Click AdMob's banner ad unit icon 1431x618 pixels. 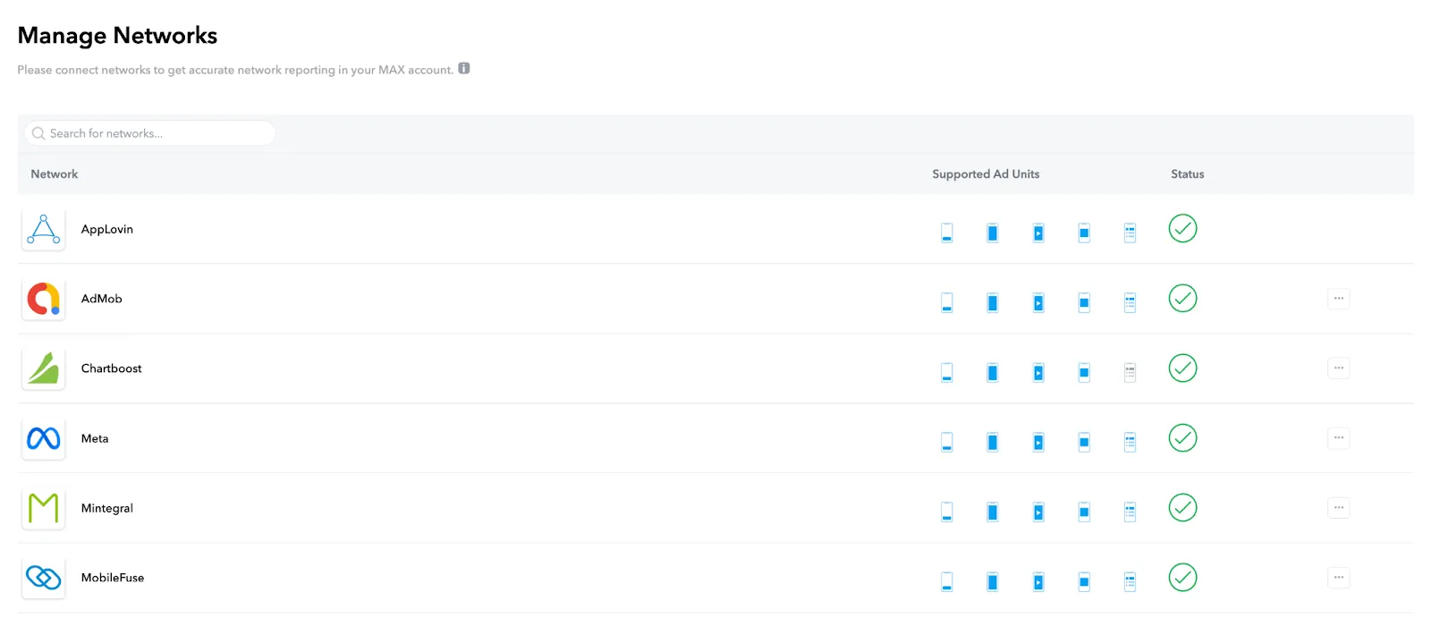pos(946,302)
